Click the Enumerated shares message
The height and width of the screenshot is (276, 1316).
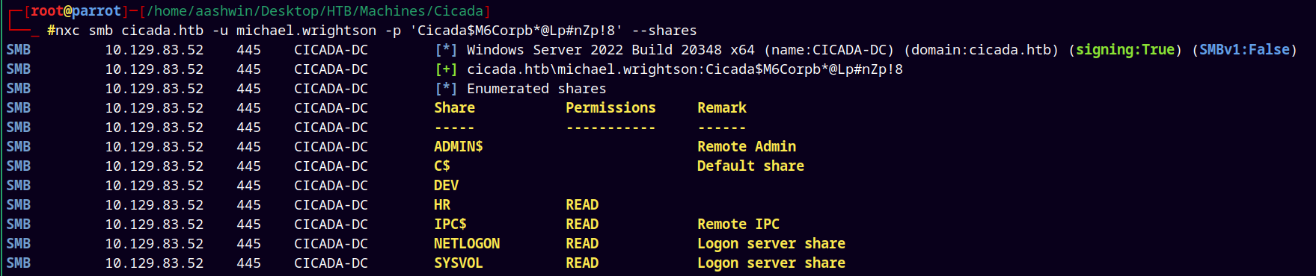pyautogui.click(x=536, y=89)
